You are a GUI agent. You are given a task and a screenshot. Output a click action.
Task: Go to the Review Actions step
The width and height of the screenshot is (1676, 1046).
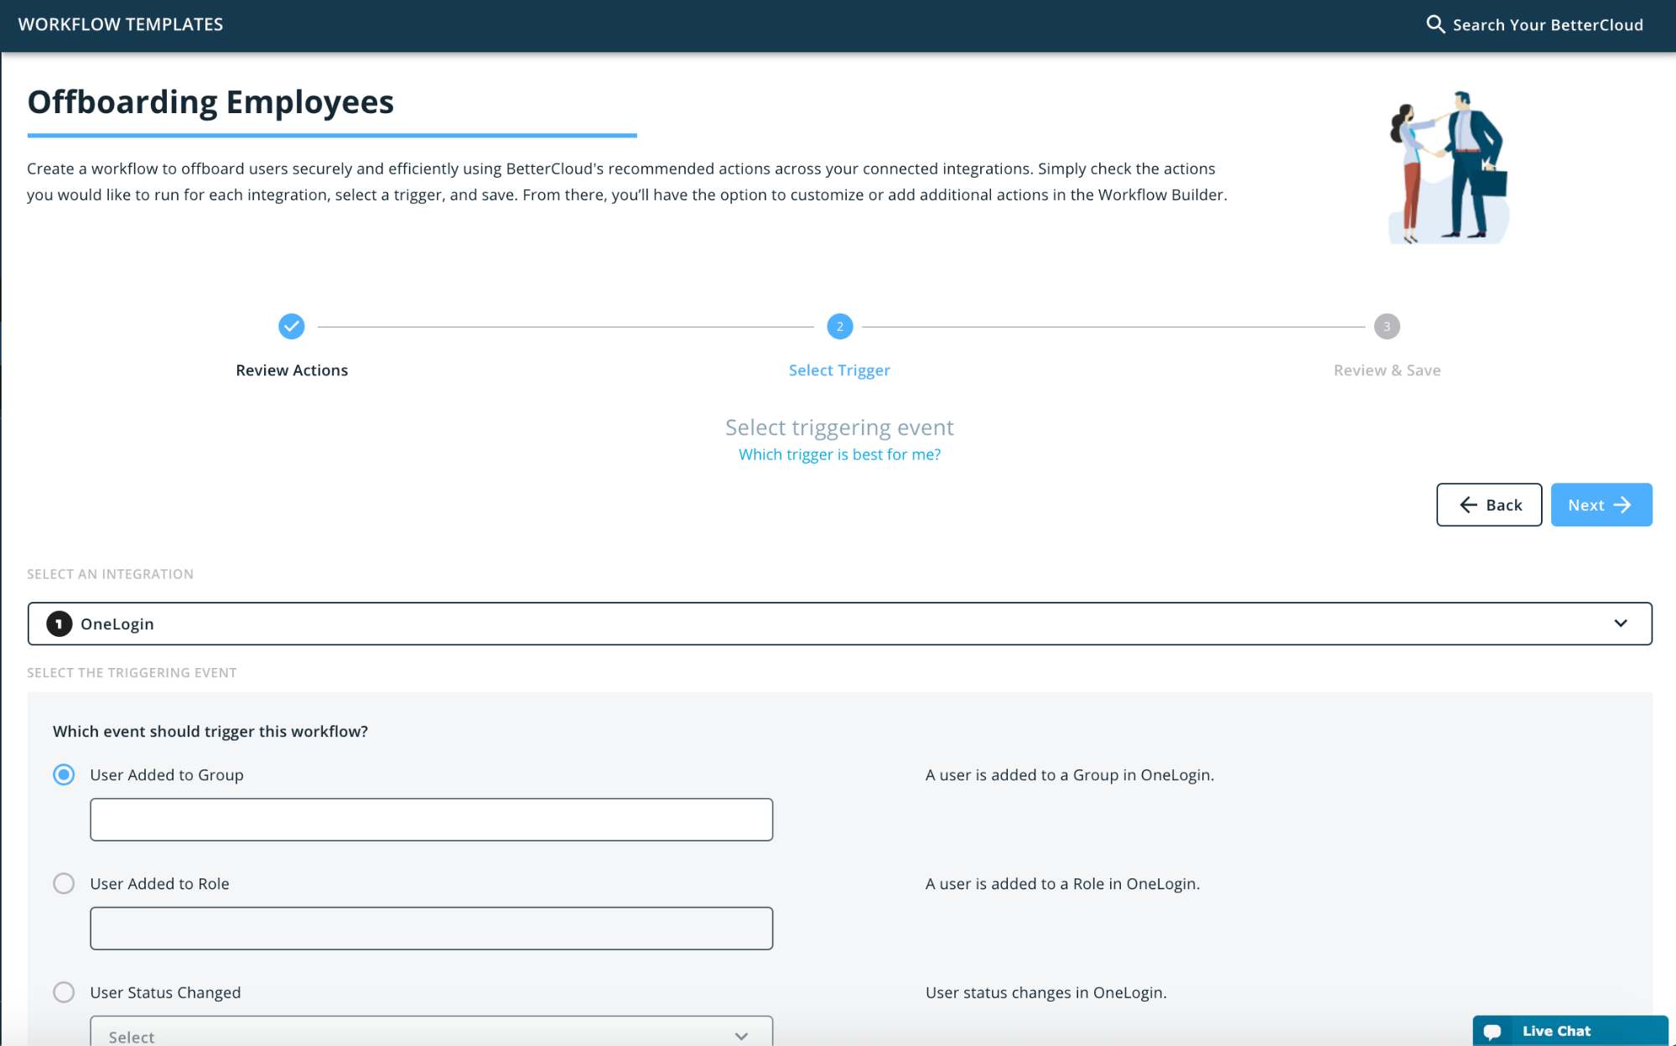coord(292,370)
